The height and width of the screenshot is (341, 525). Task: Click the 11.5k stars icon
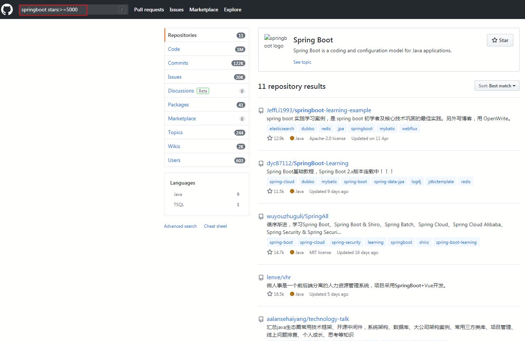pyautogui.click(x=270, y=191)
